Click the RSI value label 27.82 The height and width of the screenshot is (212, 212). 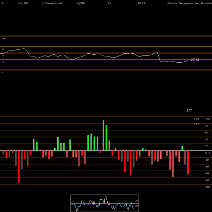pyautogui.click(x=195, y=59)
